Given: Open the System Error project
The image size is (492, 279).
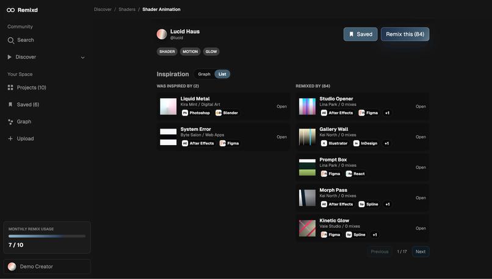Looking at the screenshot, I should click(x=281, y=137).
